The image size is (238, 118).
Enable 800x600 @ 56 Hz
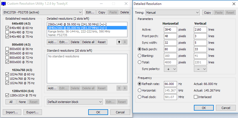[x=7, y=49]
